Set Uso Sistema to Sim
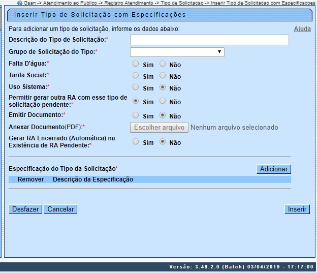 (x=136, y=87)
